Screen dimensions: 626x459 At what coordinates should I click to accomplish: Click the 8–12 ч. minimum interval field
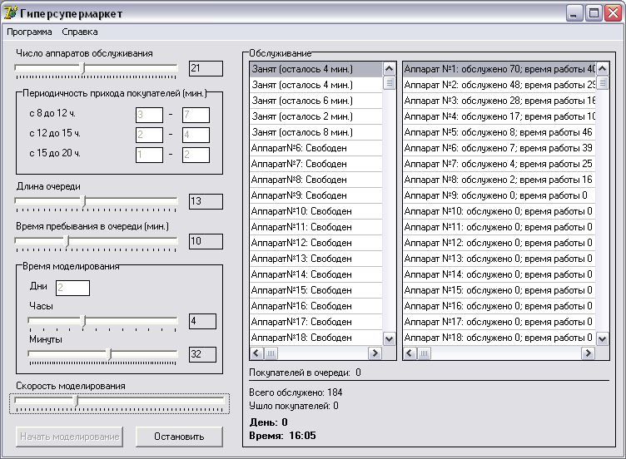(x=149, y=115)
